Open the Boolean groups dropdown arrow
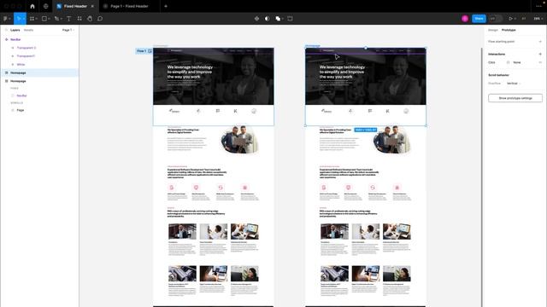 tap(283, 19)
